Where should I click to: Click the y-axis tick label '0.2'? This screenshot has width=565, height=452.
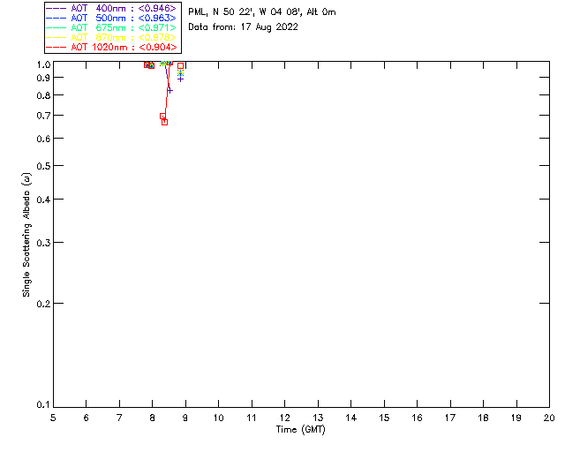point(43,304)
